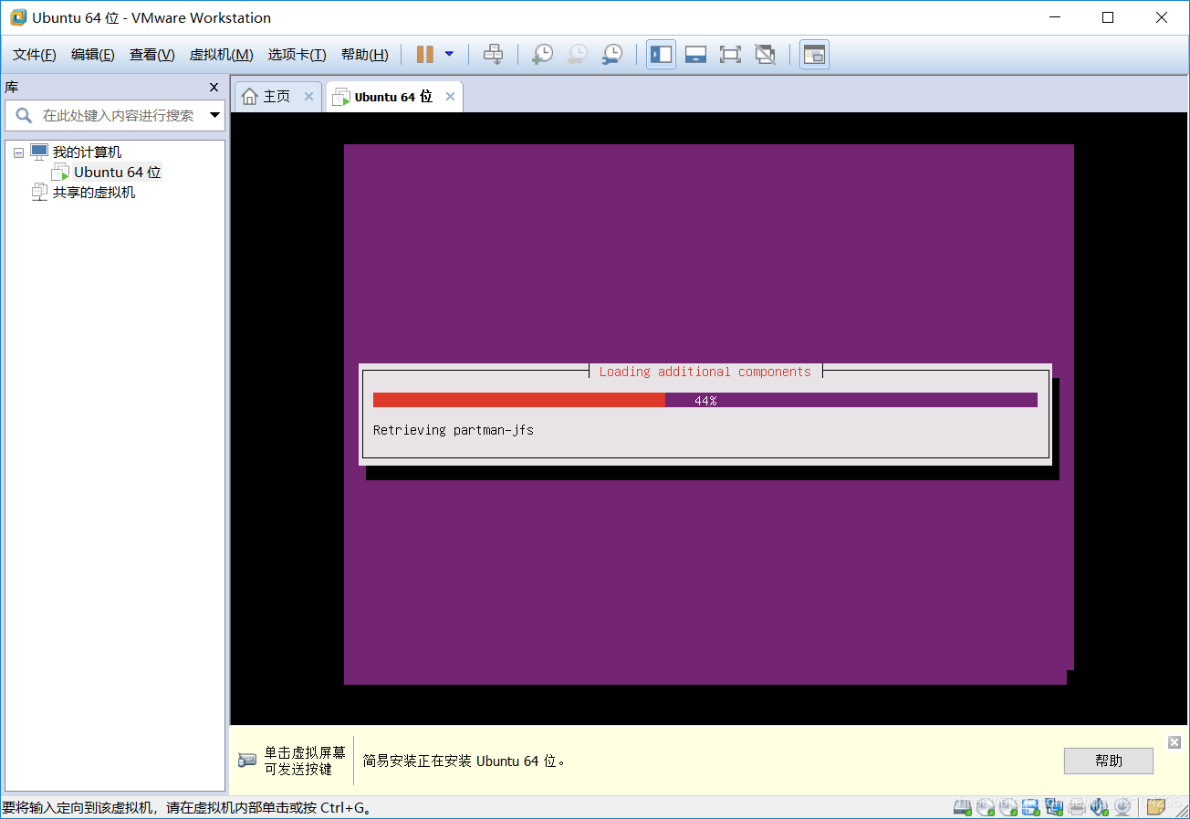Close the Ubuntu 64 位 tab
1190x819 pixels.
pos(450,97)
